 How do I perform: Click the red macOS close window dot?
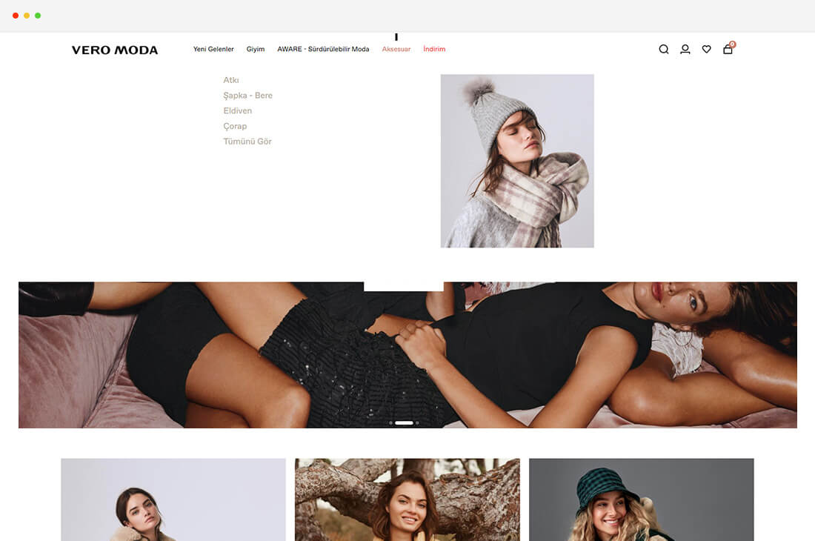click(16, 16)
